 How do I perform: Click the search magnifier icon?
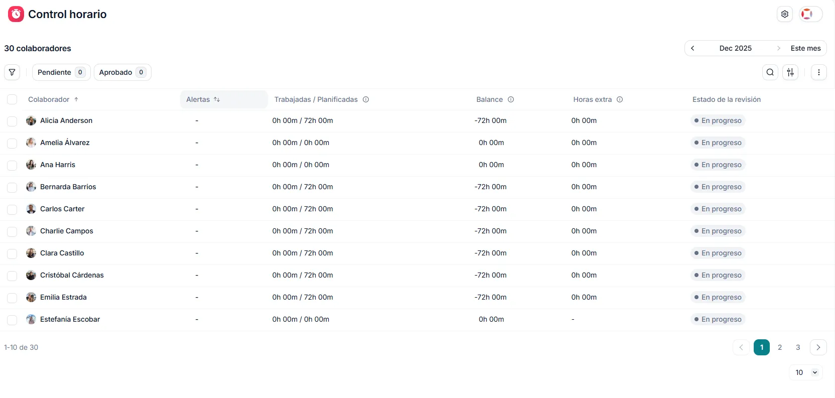coord(770,72)
